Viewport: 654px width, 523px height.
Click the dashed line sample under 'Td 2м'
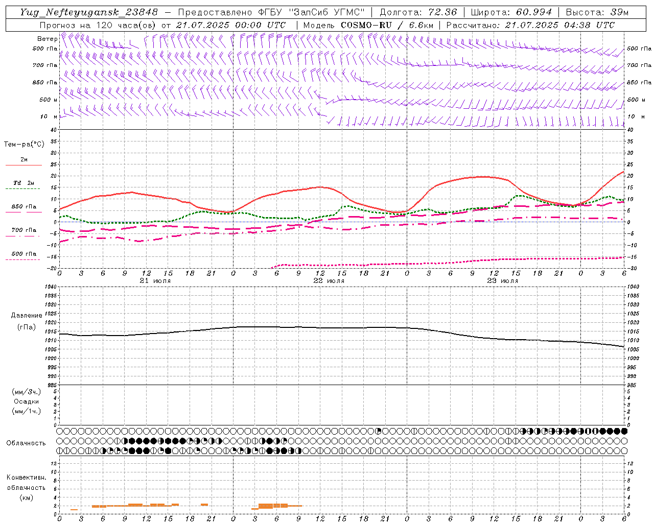tap(23, 189)
